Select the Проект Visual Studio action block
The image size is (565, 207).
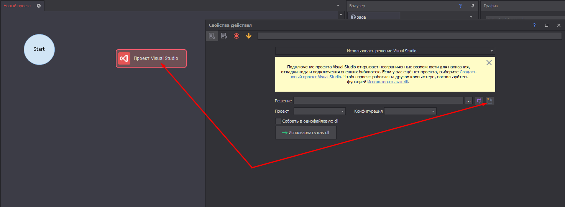coord(151,58)
